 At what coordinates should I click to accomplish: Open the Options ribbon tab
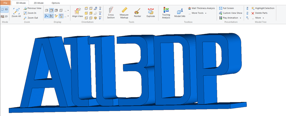(56, 3)
